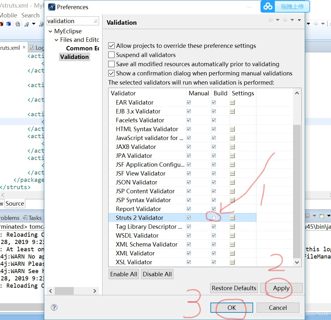Open settings for EJB 3.x Validator

click(232, 112)
